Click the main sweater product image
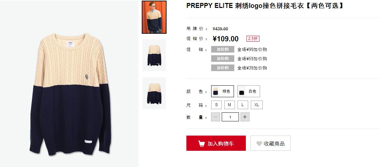 (x=70, y=95)
